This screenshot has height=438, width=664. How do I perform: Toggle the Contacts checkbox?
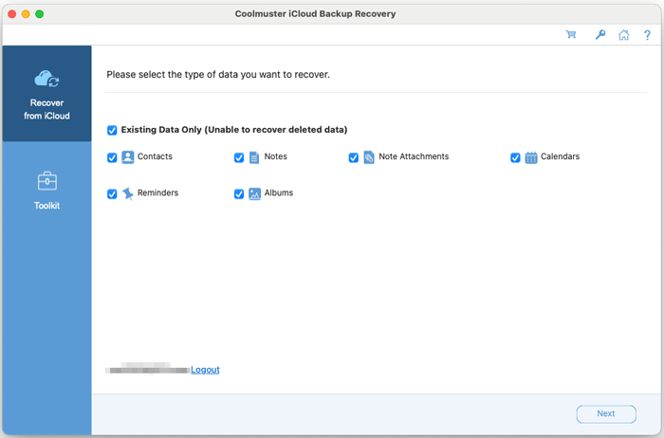112,157
